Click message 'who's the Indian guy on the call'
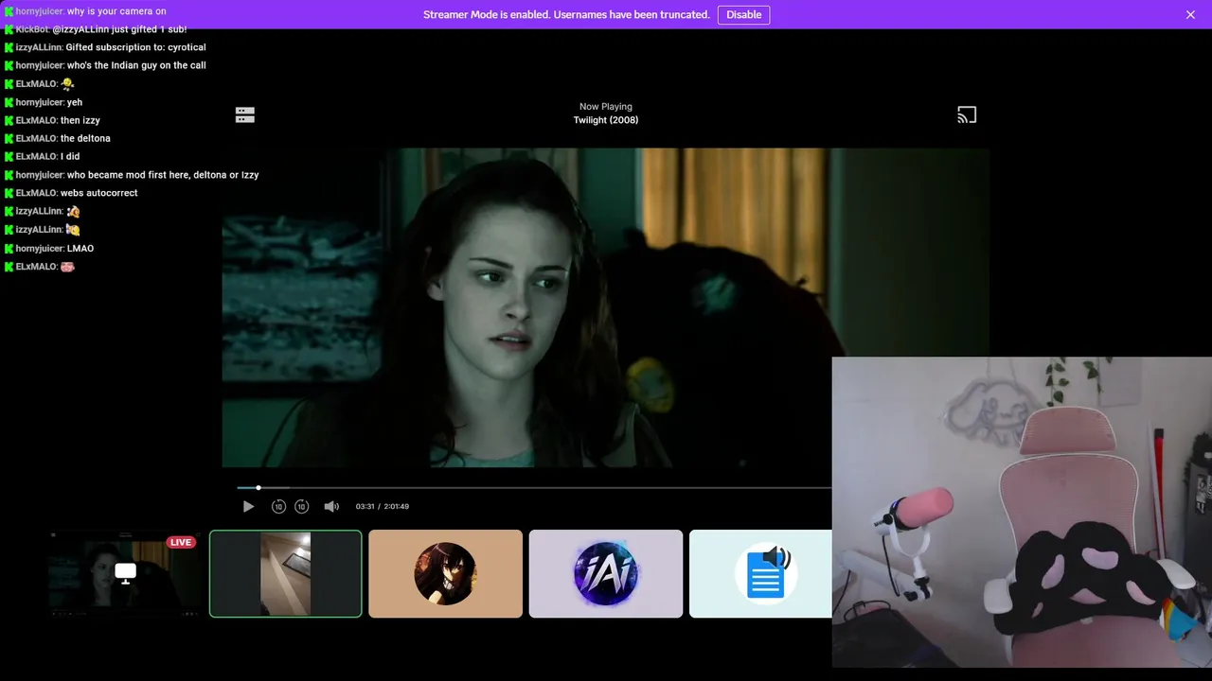 click(136, 65)
